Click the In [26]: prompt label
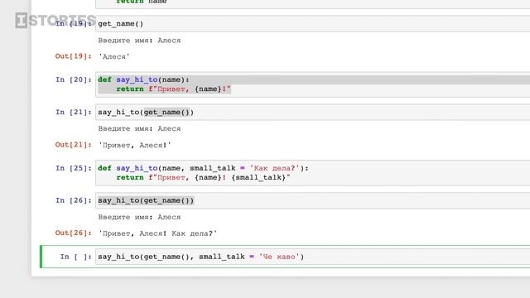The image size is (530, 298). point(74,200)
